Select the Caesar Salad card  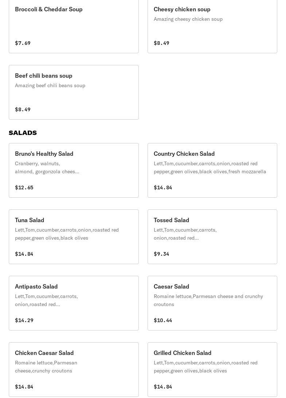tap(212, 303)
